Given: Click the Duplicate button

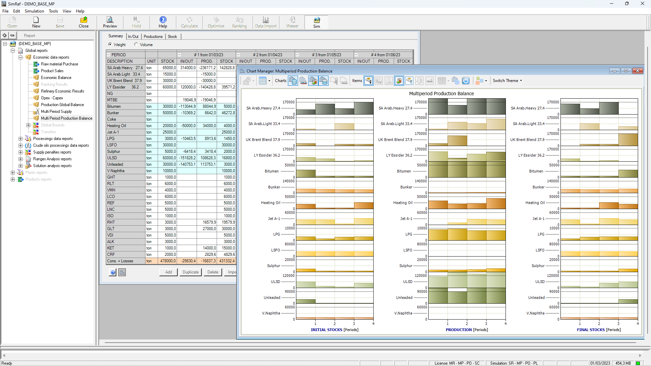Looking at the screenshot, I should [191, 272].
